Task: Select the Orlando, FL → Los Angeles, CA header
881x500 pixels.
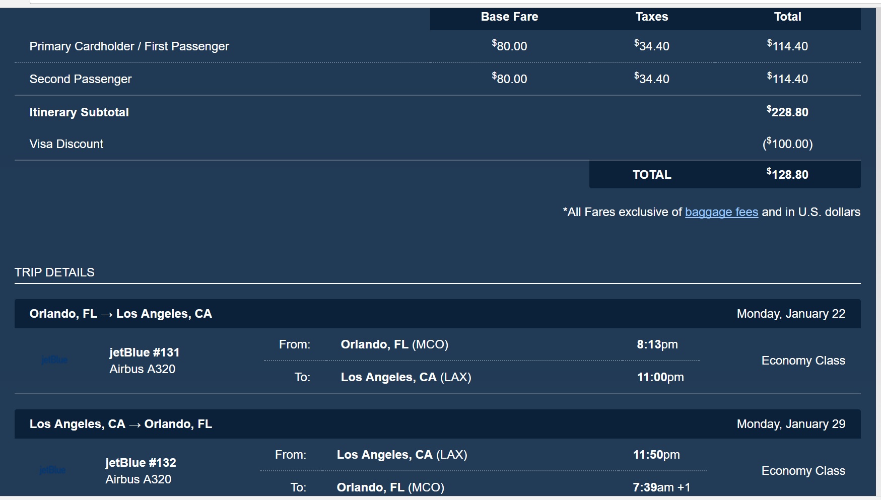Action: tap(120, 314)
